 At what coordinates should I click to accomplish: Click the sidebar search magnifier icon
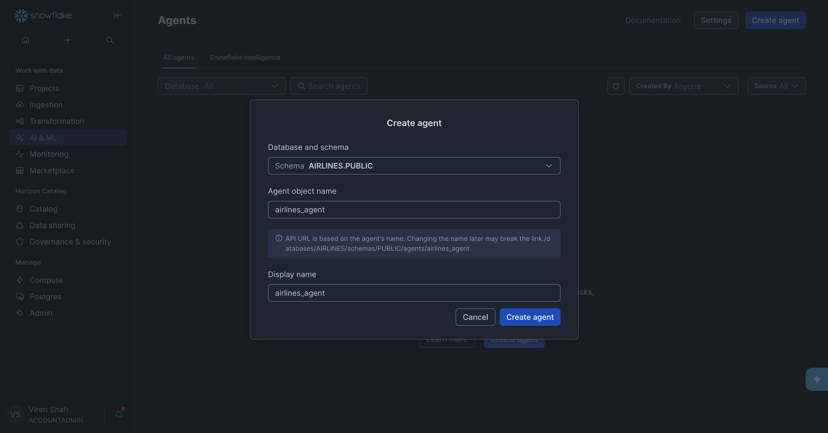coord(110,40)
